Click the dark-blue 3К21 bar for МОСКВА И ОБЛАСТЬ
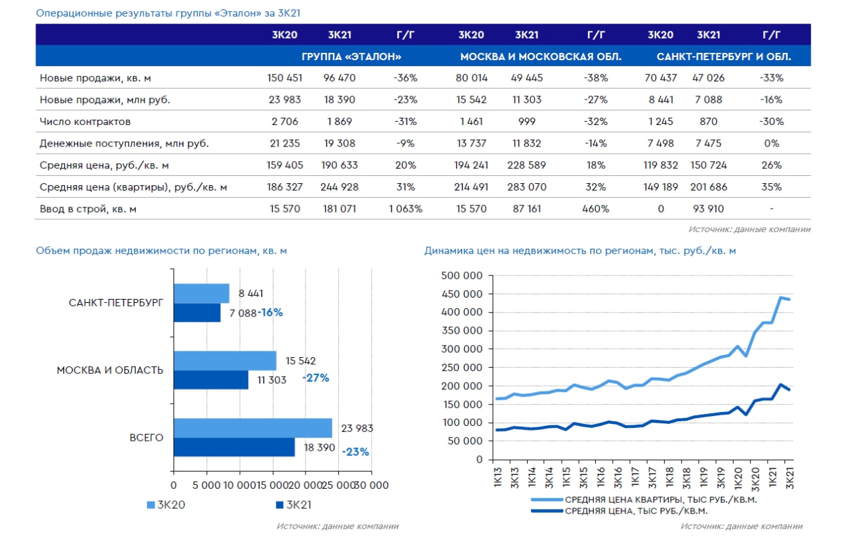The width and height of the screenshot is (856, 541). click(x=211, y=380)
